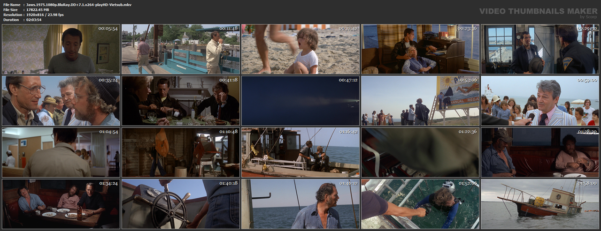Click the diver in water thumbnail at 01:52:06
This screenshot has height=231, width=601.
tap(420, 204)
